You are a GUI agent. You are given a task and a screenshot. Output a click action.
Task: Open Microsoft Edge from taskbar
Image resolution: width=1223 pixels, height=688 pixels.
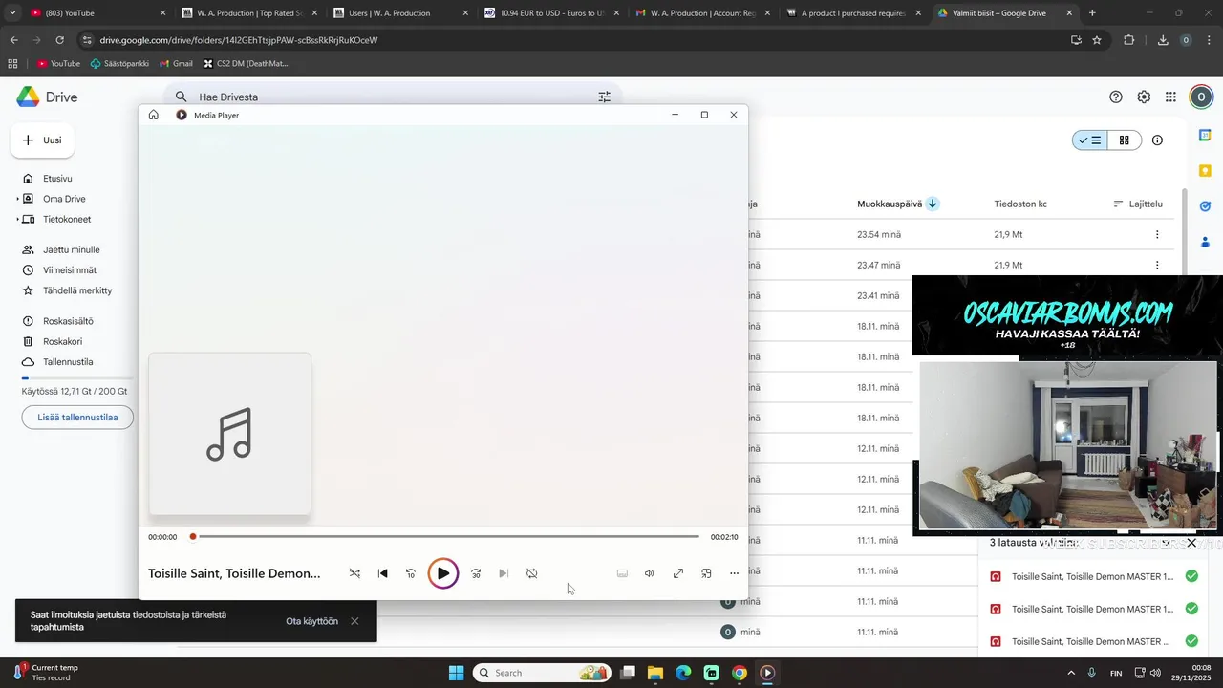click(683, 673)
